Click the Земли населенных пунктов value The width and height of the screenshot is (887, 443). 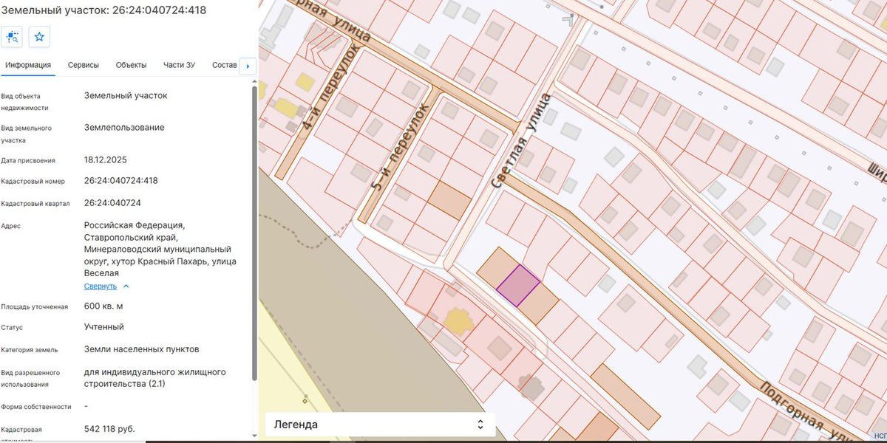141,349
